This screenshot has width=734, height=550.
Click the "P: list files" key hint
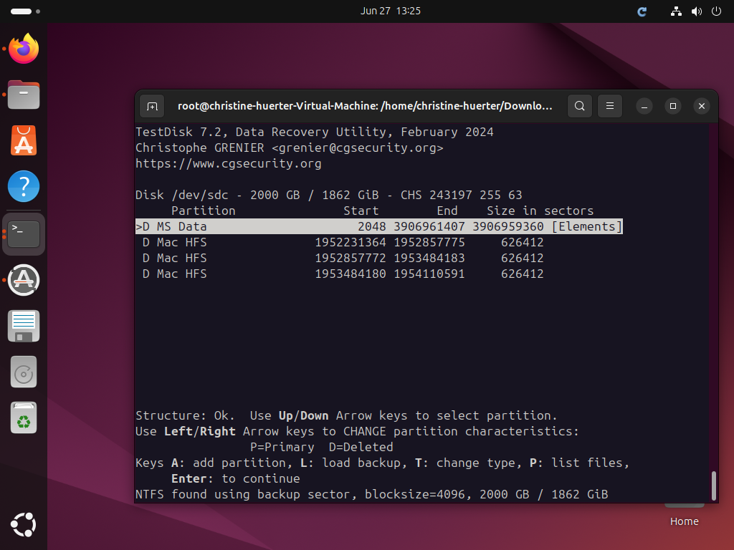(x=579, y=463)
